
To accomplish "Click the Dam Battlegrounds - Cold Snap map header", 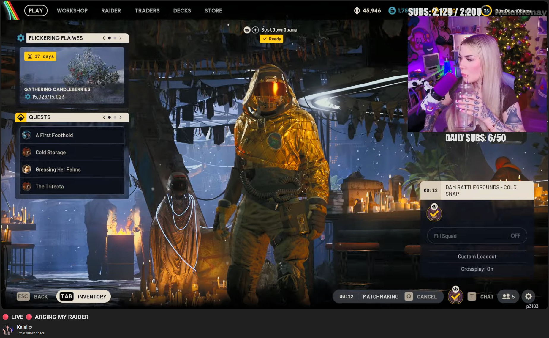I will [x=477, y=191].
